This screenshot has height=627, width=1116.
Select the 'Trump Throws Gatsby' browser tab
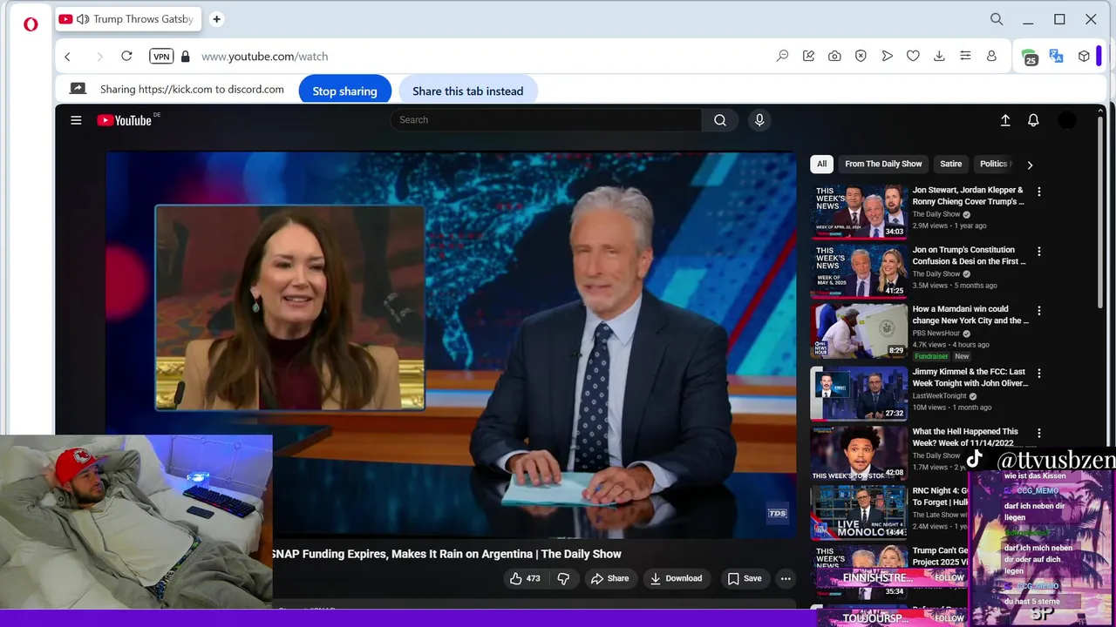(x=128, y=19)
